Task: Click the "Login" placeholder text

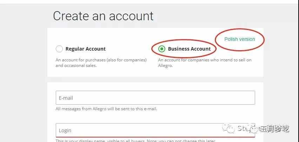Action: tap(65, 130)
